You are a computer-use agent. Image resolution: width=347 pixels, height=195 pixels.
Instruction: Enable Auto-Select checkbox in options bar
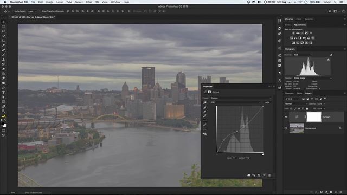[x=14, y=11]
